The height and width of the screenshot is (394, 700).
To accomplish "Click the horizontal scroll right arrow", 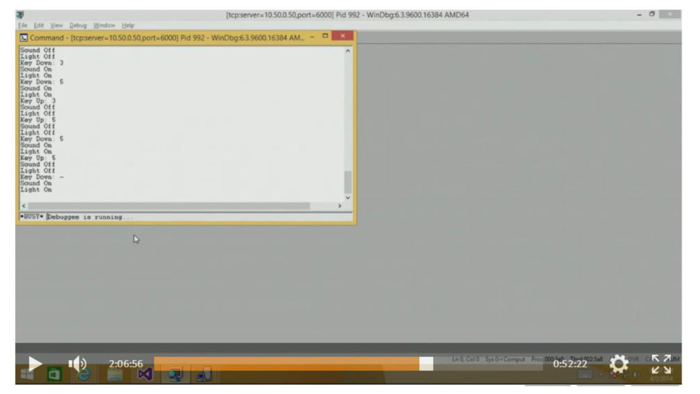I will pyautogui.click(x=340, y=206).
